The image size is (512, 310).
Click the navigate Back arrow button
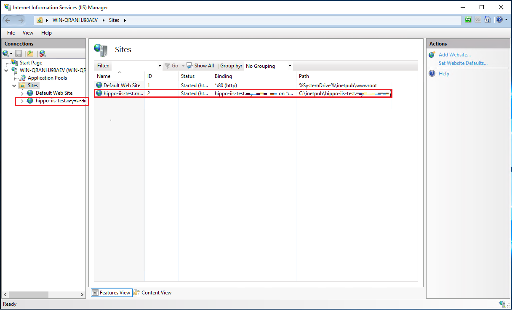8,20
